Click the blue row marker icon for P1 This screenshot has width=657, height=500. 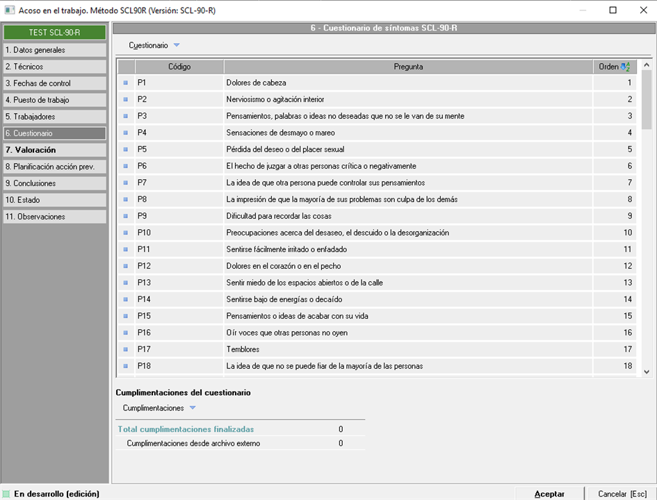coord(126,83)
